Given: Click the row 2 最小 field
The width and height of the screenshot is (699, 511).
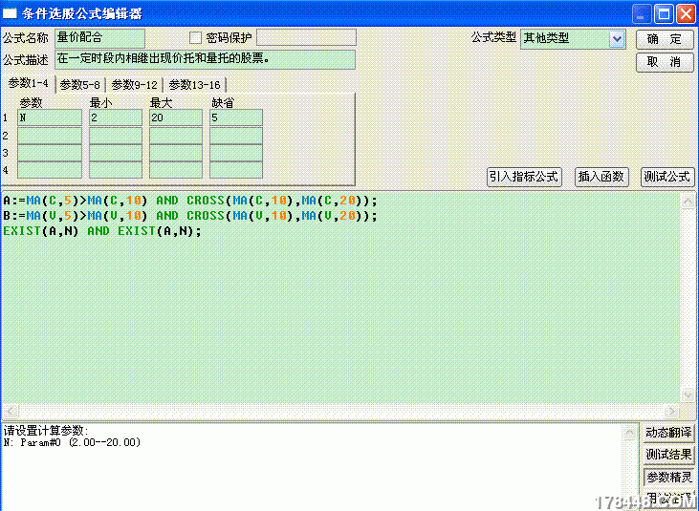Looking at the screenshot, I should [116, 136].
